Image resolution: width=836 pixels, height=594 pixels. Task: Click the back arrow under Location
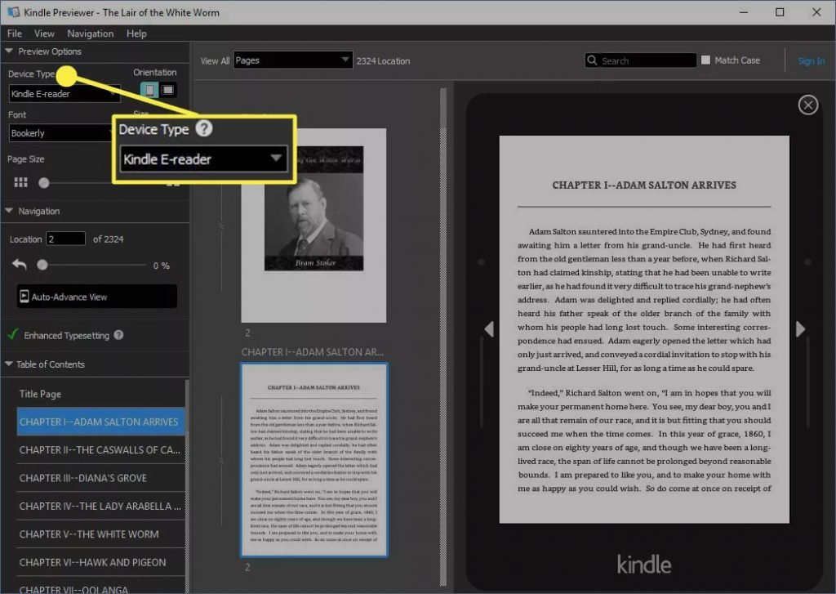[x=20, y=265]
